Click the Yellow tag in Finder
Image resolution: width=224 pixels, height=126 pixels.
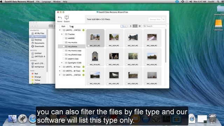coord(38,80)
